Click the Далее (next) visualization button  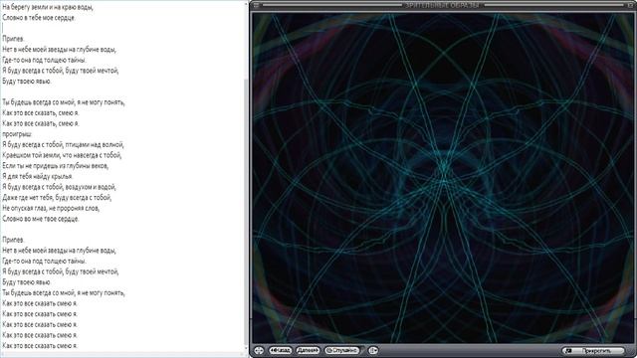click(x=308, y=350)
